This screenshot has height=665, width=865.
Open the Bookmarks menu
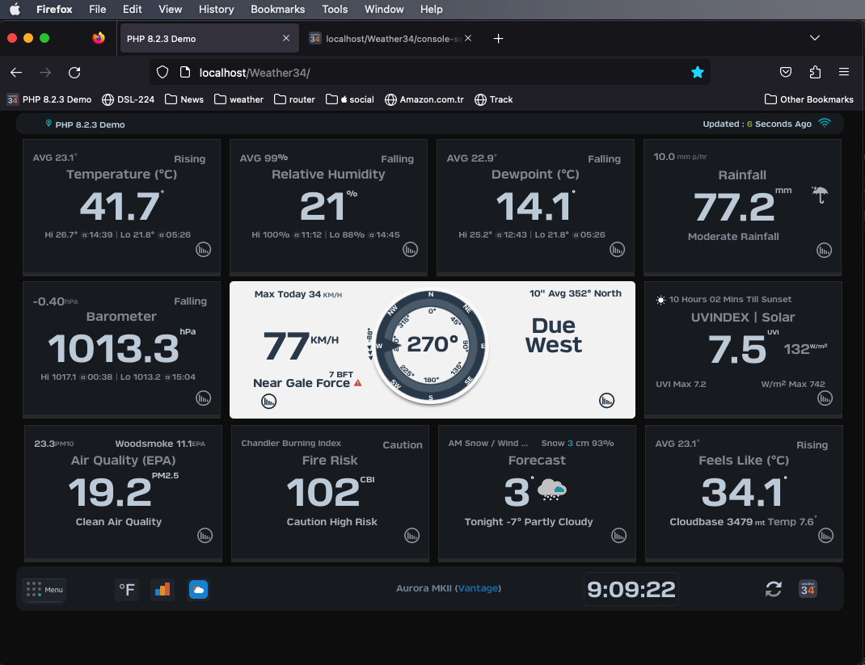(x=277, y=10)
